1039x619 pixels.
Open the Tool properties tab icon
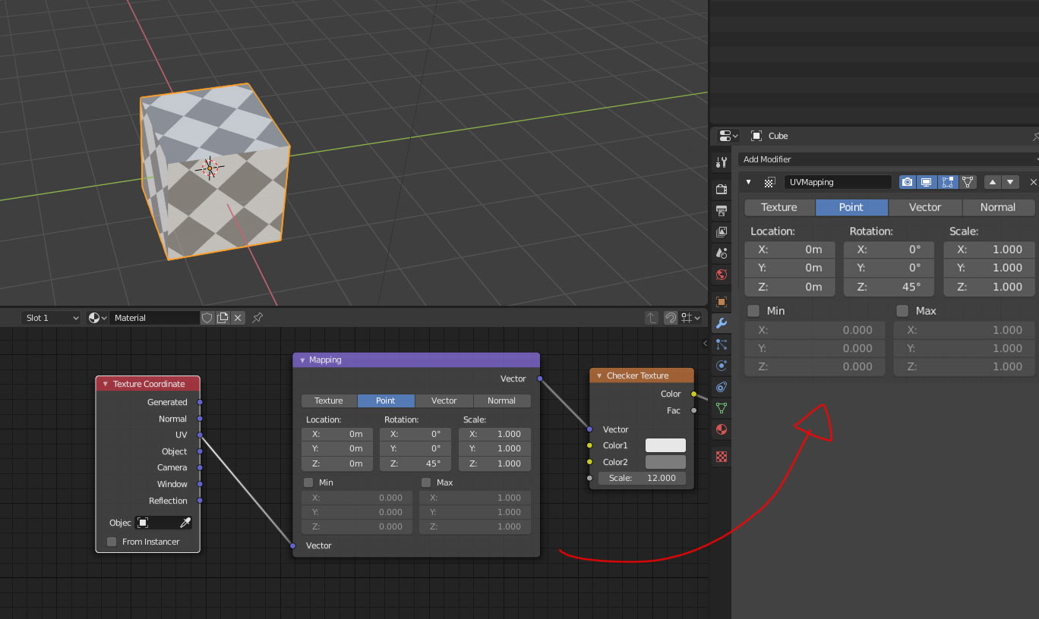click(x=722, y=162)
